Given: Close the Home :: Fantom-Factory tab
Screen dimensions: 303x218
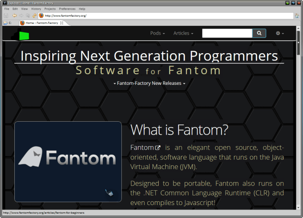Looking at the screenshot, I should [x=61, y=23].
